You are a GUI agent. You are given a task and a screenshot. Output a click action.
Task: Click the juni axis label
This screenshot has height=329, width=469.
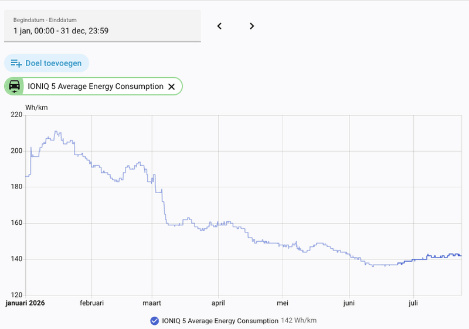[349, 303]
